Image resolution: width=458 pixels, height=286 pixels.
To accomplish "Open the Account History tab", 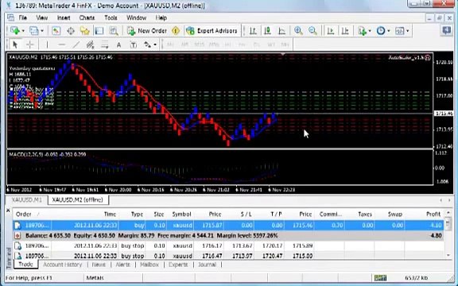I will tap(63, 265).
